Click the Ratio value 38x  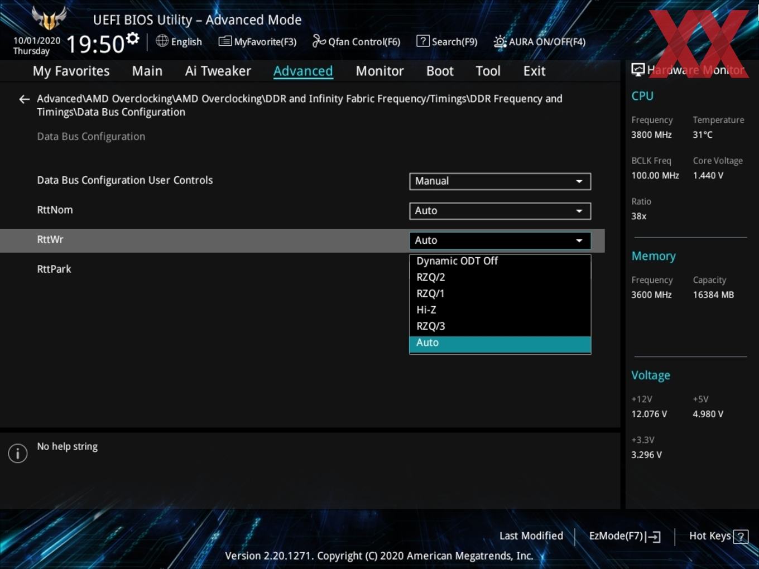pyautogui.click(x=639, y=216)
